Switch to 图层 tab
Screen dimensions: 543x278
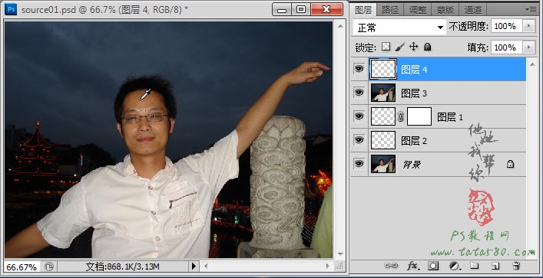363,10
